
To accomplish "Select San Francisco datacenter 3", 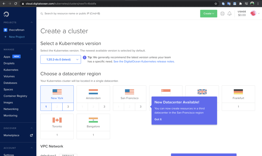I will tap(140, 107).
